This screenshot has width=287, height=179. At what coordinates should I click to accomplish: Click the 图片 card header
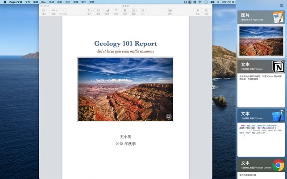click(x=261, y=17)
